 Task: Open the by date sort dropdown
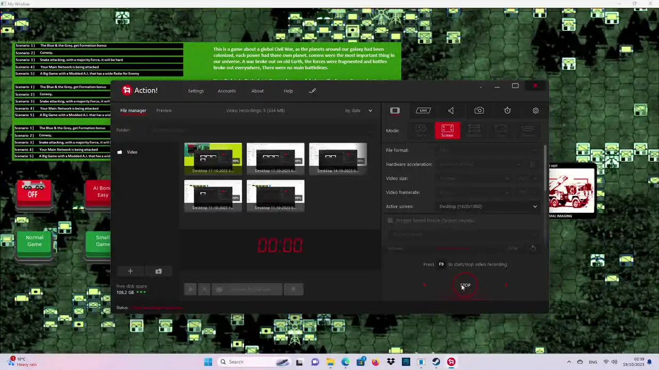click(359, 110)
